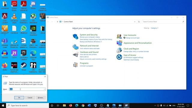The height and width of the screenshot is (108, 192).
Task: Open Adobe Creative Cloud desktop shortcut
Action: click(x=14, y=6)
